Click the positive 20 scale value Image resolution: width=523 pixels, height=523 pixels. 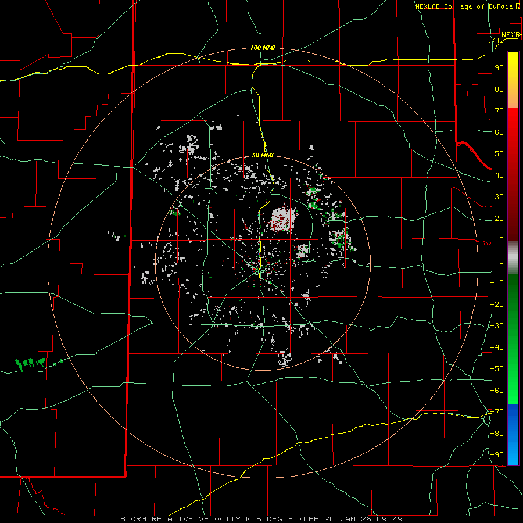click(499, 218)
